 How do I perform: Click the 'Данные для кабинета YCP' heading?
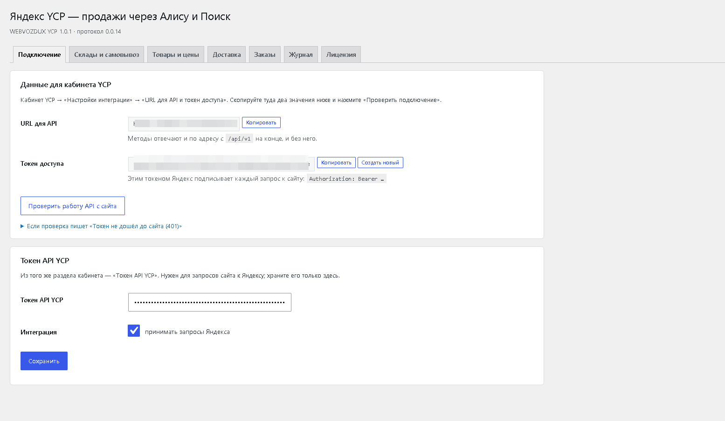point(66,85)
